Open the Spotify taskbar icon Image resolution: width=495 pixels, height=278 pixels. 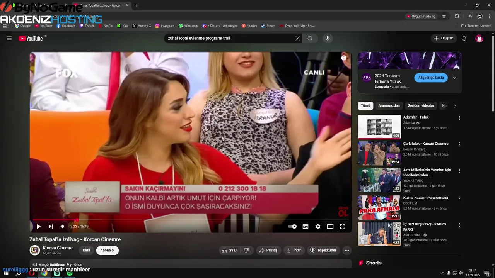(x=70, y=273)
